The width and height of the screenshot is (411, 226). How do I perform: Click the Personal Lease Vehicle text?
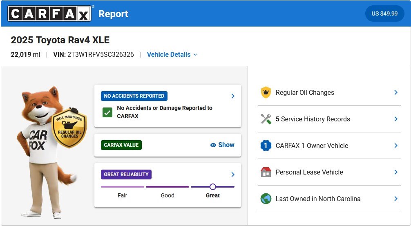click(x=309, y=172)
